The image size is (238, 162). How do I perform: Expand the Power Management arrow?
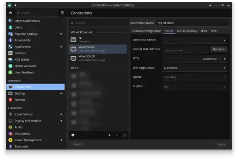point(61,140)
